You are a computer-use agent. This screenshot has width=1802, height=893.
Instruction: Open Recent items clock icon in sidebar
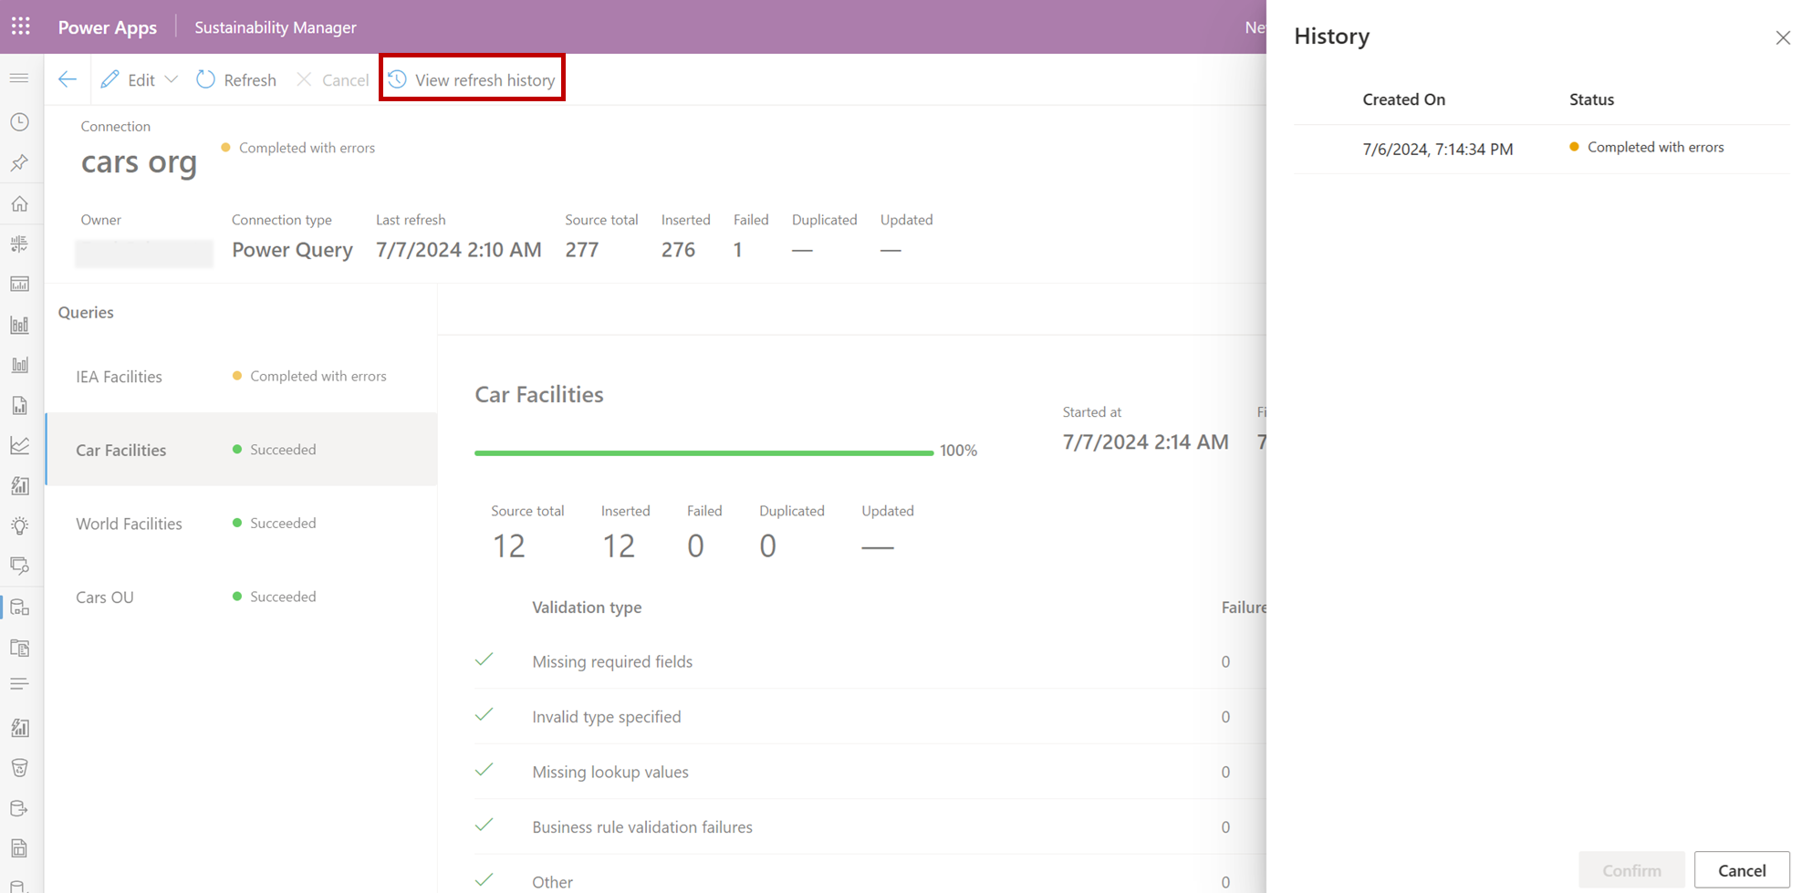click(19, 122)
